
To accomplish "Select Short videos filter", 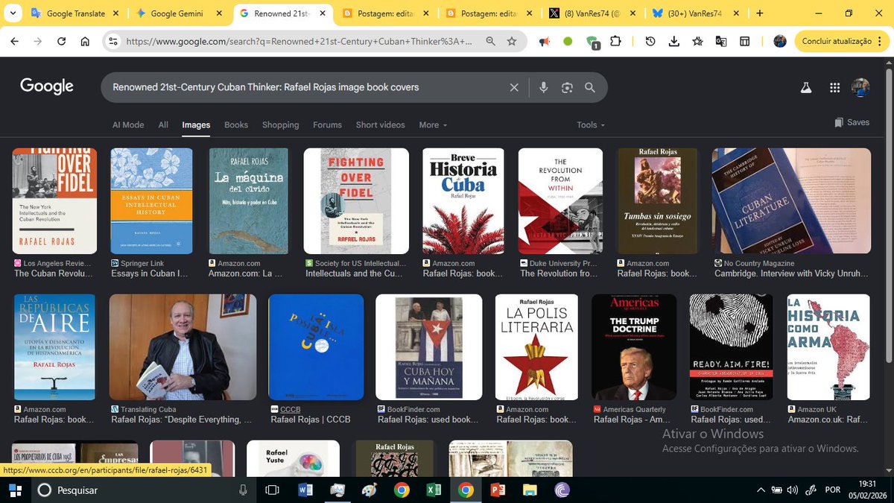I will (x=380, y=125).
